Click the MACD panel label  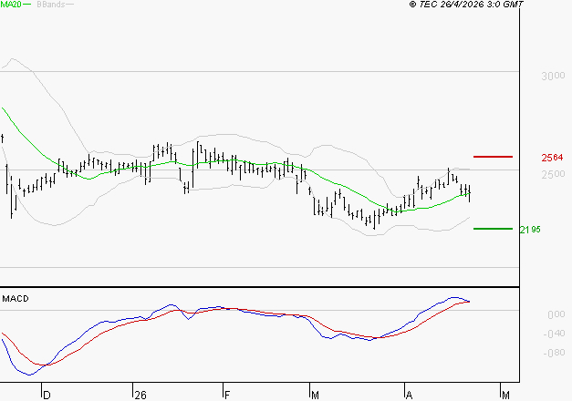click(x=16, y=299)
